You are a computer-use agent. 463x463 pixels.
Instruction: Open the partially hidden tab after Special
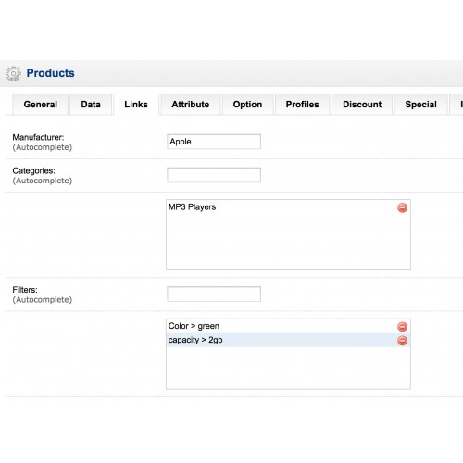(457, 105)
